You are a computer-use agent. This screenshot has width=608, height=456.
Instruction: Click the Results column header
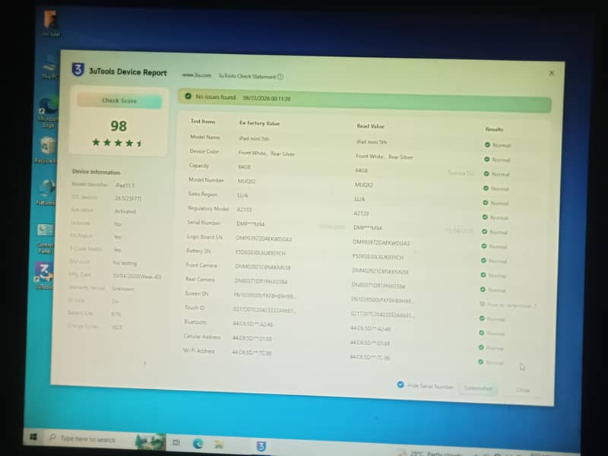coord(494,129)
